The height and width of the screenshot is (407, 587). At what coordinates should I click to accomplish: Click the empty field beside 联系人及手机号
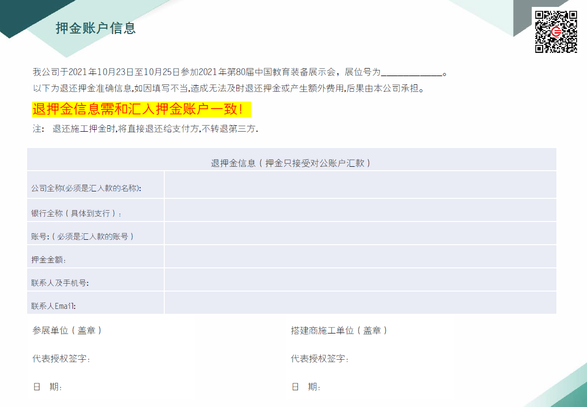pos(360,280)
